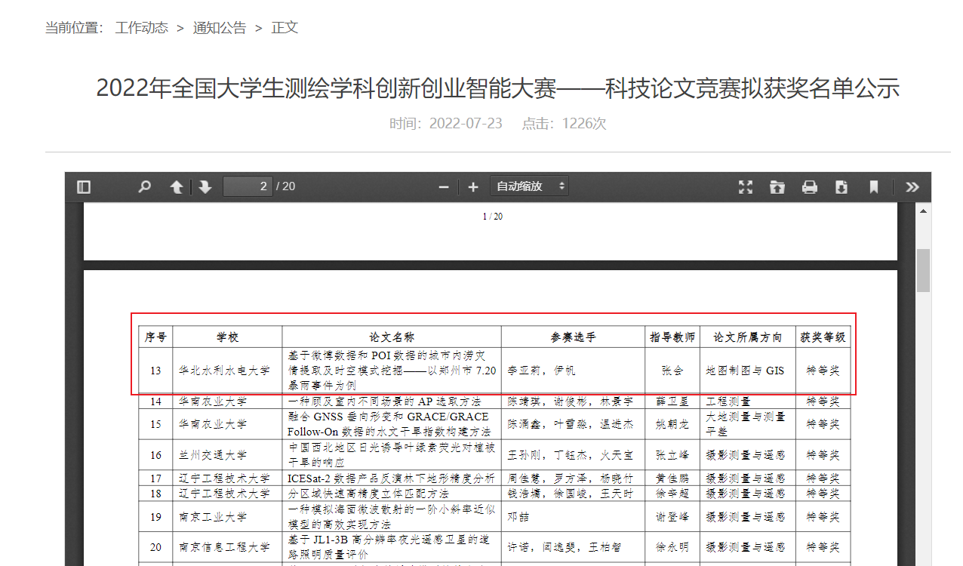Go to previous page arrow
The image size is (963, 566).
point(177,186)
